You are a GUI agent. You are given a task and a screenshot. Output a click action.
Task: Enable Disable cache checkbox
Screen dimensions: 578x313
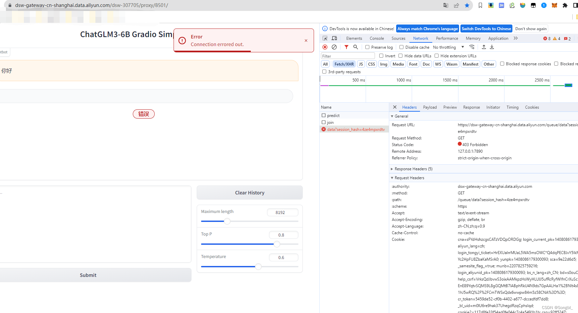point(401,47)
